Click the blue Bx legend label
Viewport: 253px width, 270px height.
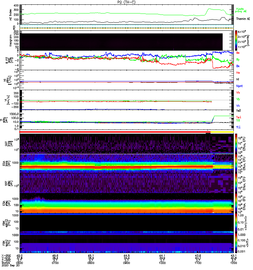tap(238, 66)
